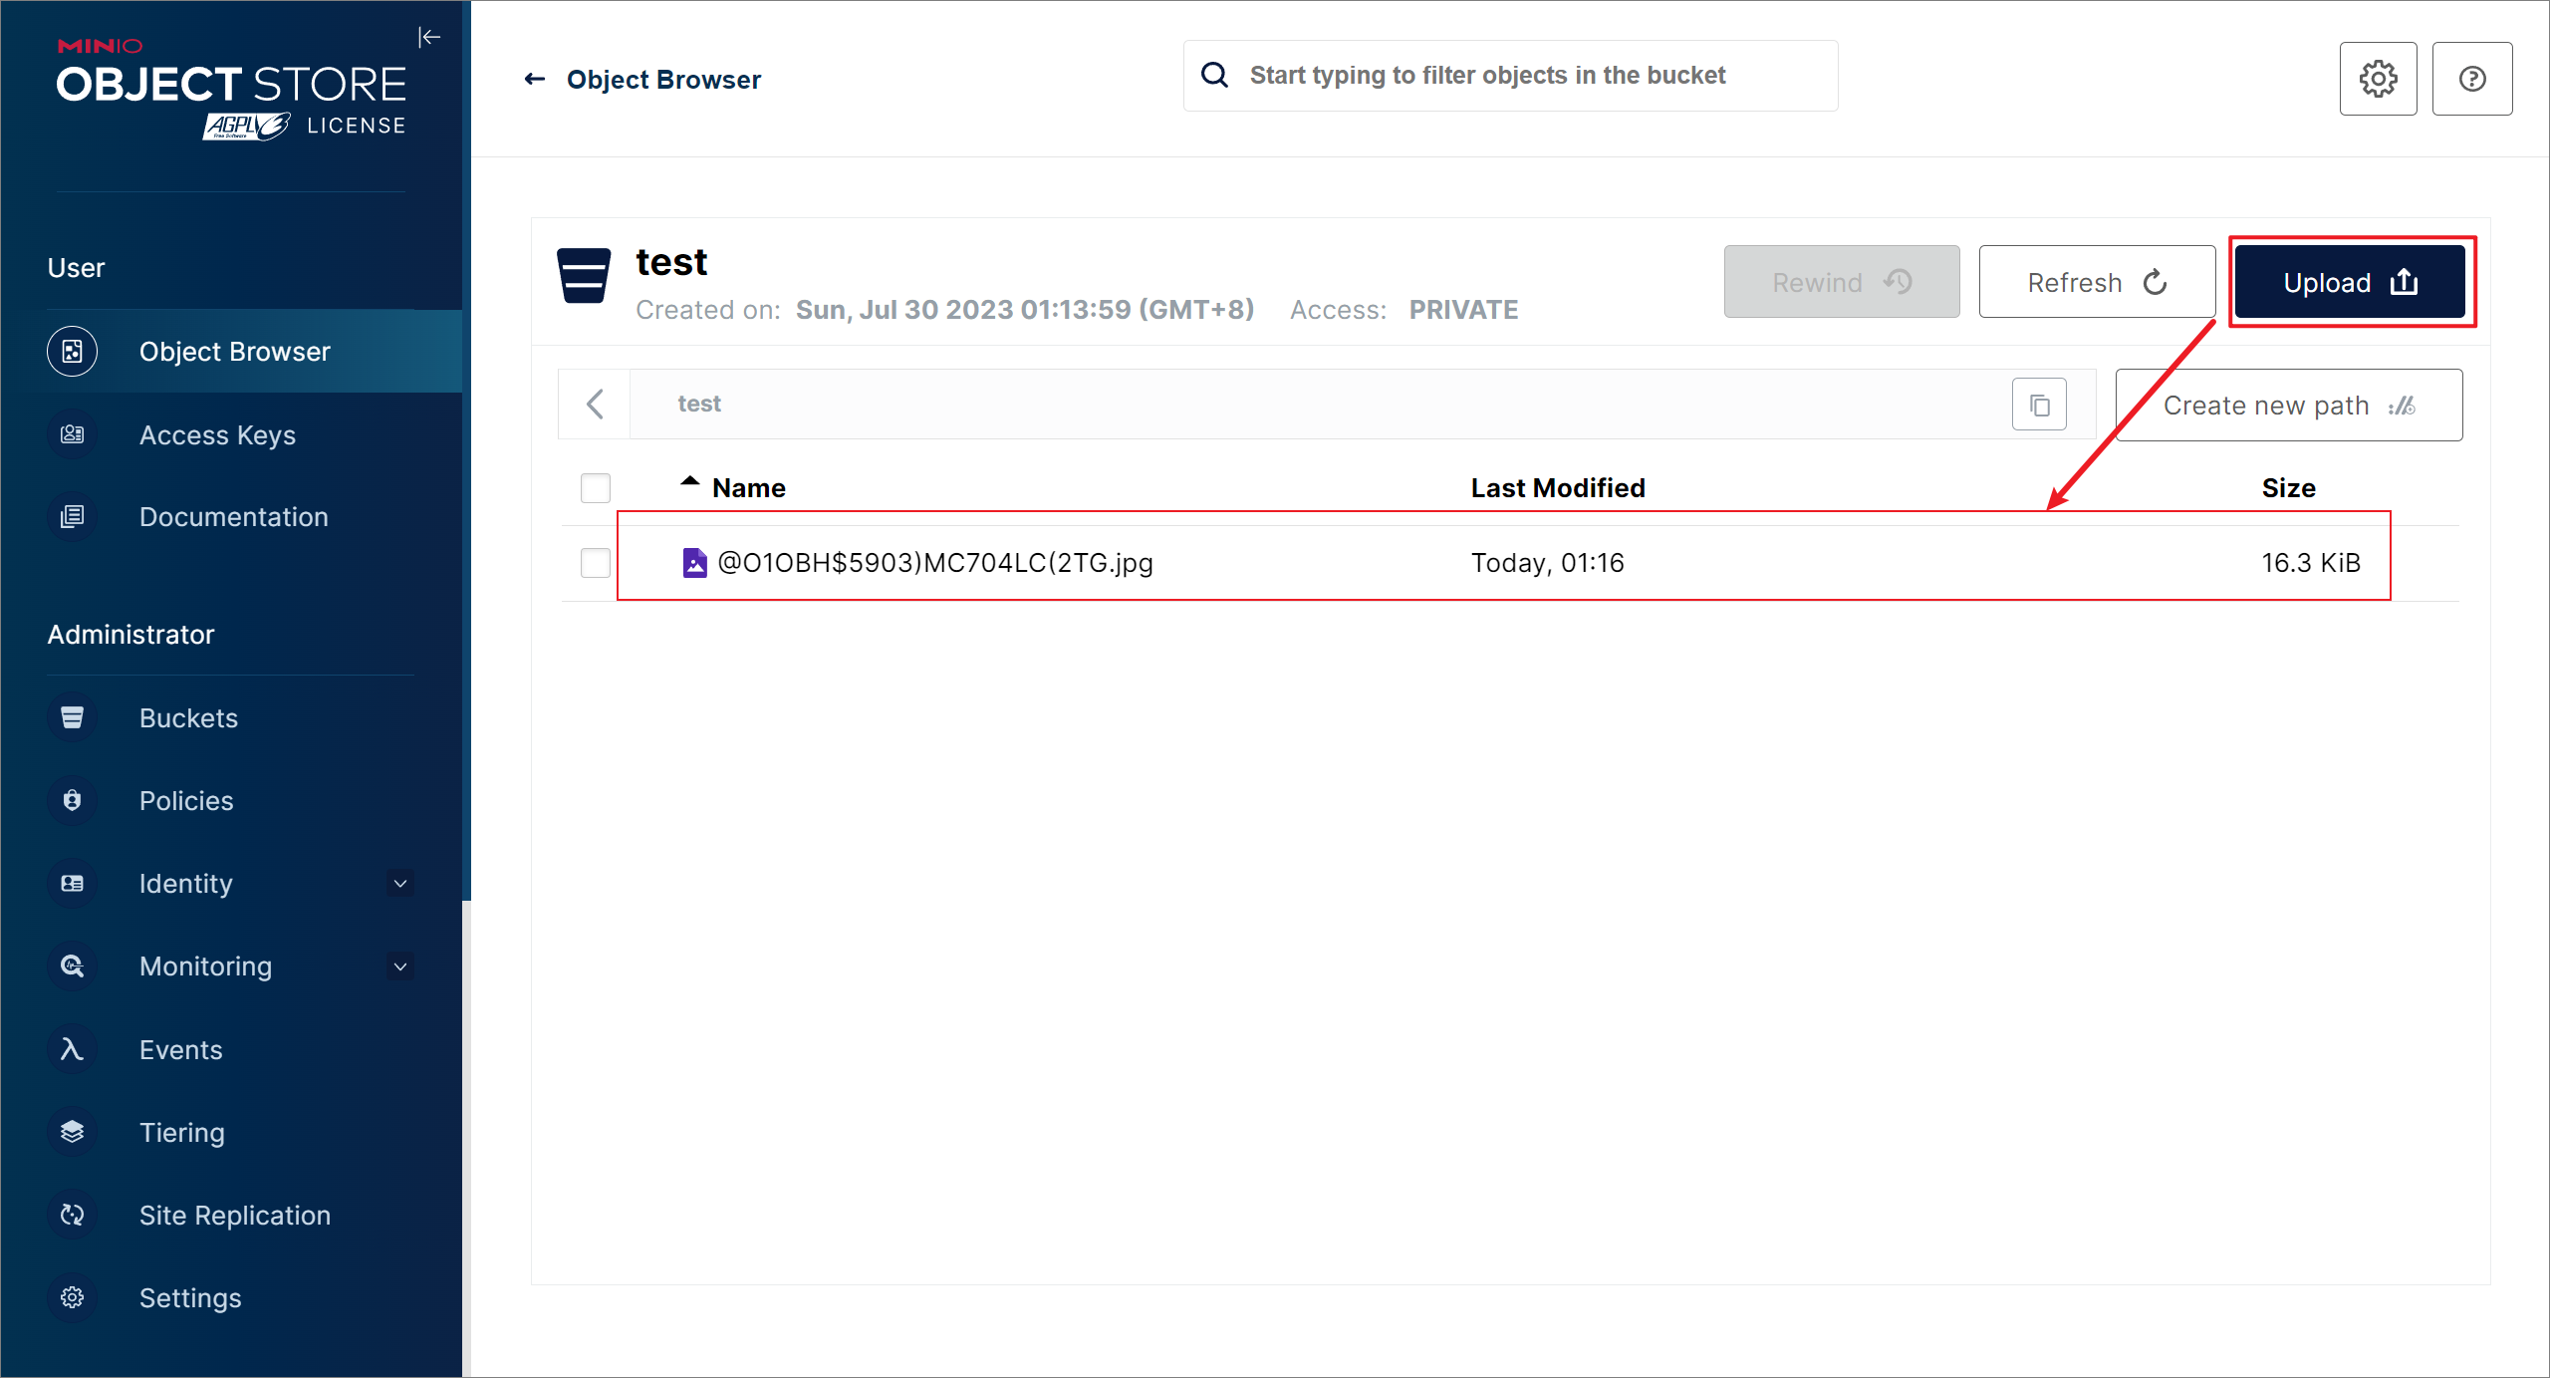2550x1378 pixels.
Task: Click the test path breadcrumb
Action: [x=699, y=404]
